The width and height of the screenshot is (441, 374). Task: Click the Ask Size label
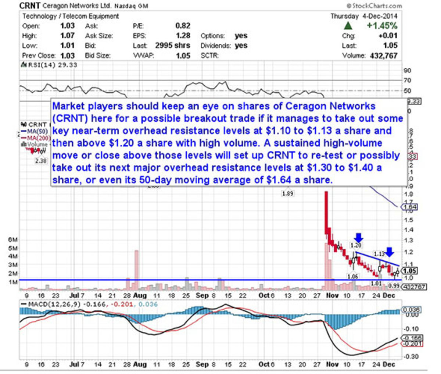99,36
